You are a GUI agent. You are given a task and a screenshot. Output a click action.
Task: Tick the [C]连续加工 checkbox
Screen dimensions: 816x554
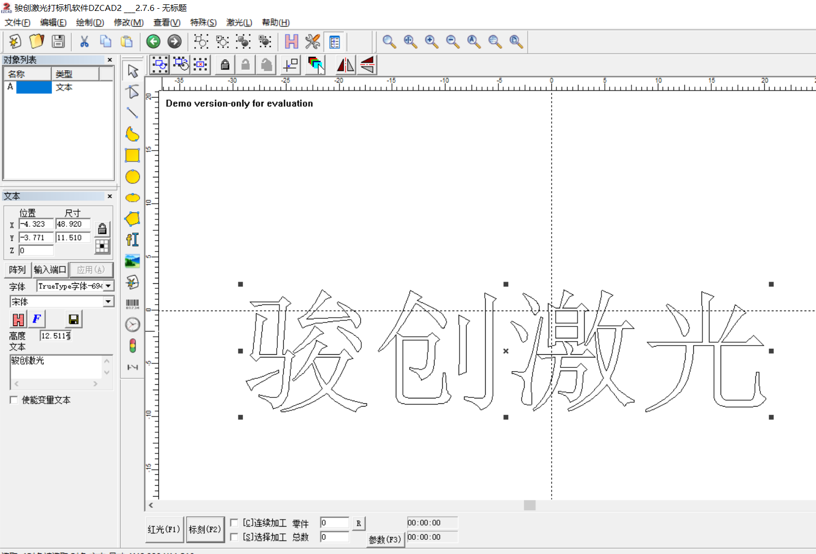pos(234,523)
